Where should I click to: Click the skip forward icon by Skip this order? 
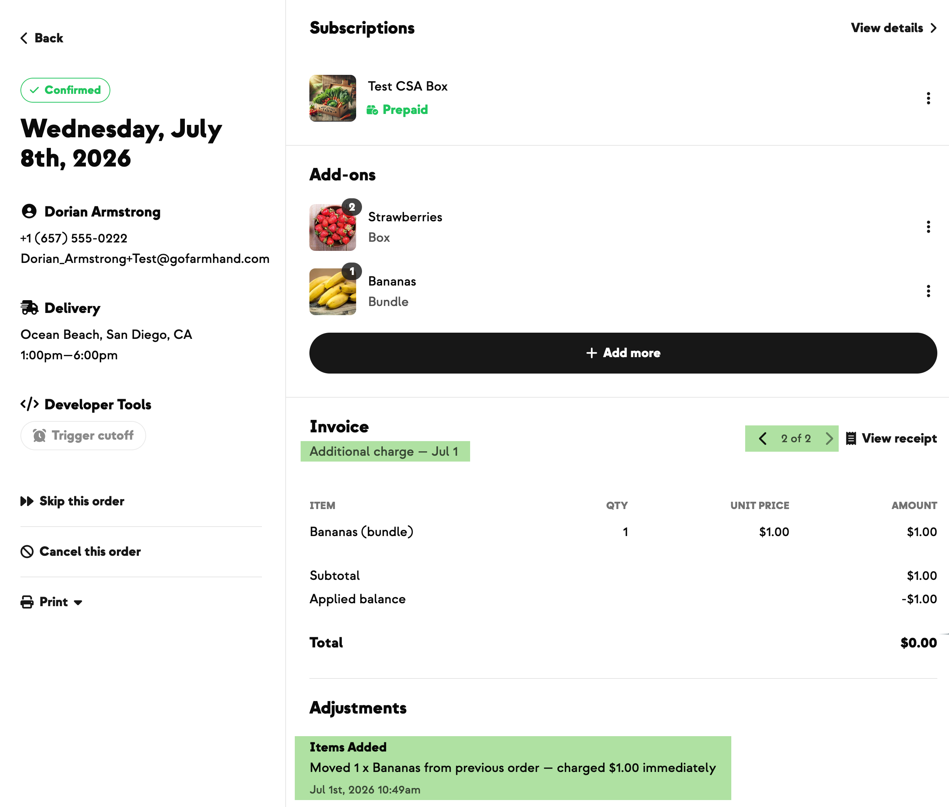click(x=27, y=501)
